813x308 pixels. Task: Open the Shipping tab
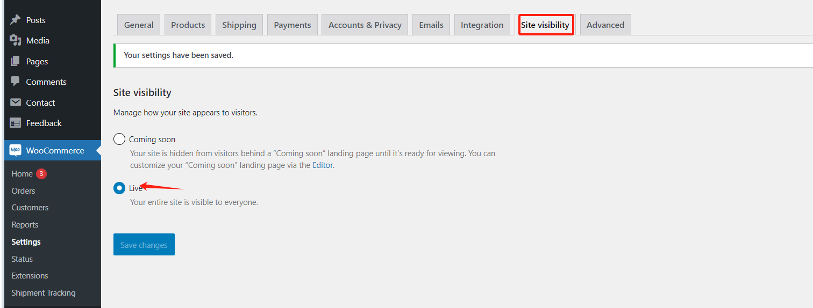pos(239,25)
